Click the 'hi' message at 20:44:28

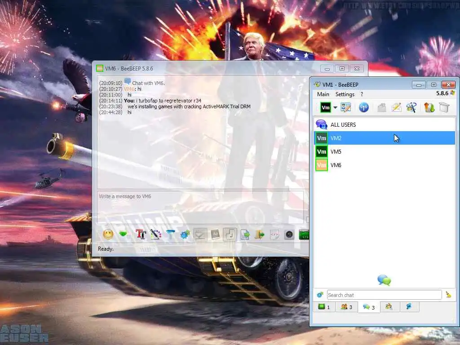(129, 112)
